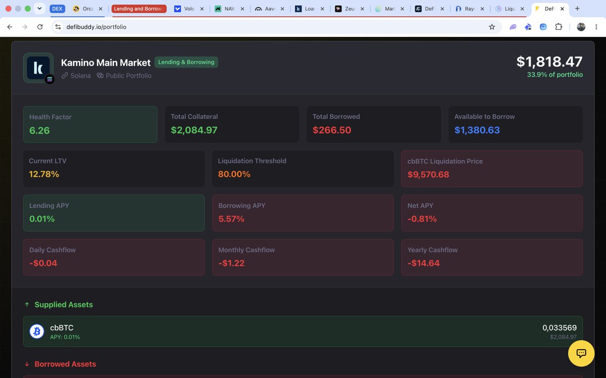The image size is (606, 378).
Task: Go back to the previous page
Action: [x=9, y=27]
